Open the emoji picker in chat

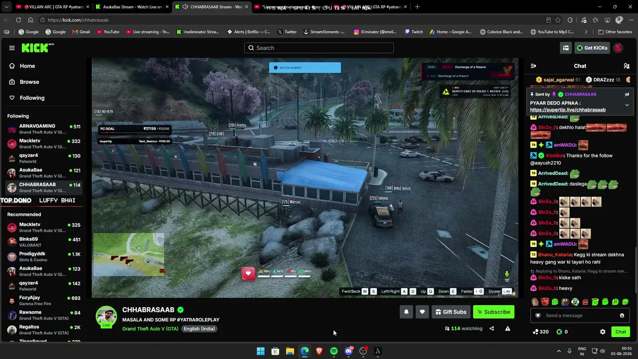[622, 315]
